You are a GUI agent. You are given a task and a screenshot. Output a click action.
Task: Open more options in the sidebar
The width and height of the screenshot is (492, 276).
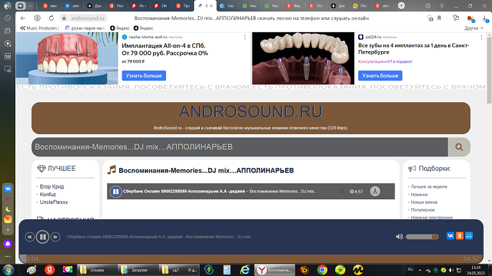(x=8, y=256)
